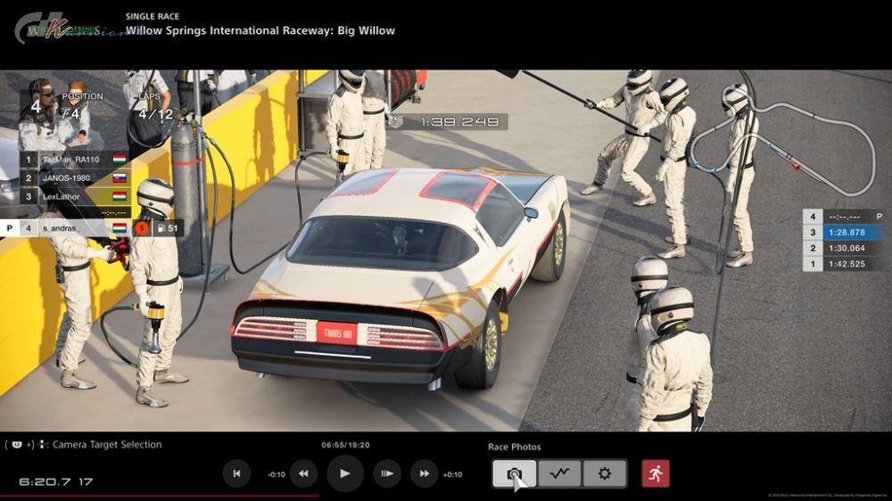The height and width of the screenshot is (501, 892).
Task: Click the Willow Springs raceway title text
Action: [260, 30]
